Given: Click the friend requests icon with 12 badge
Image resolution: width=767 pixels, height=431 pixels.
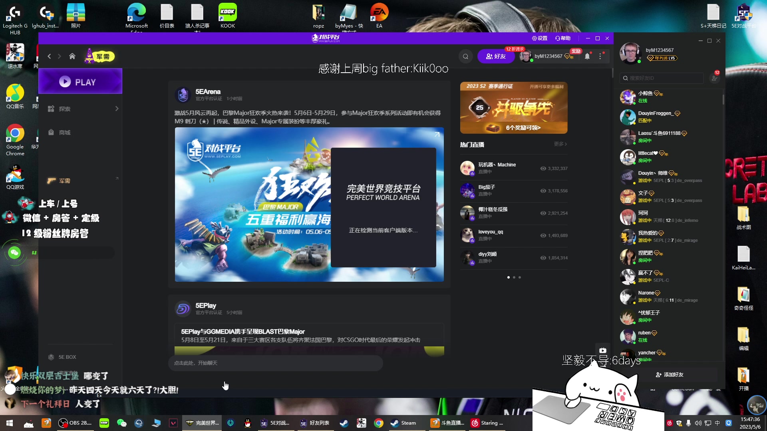Looking at the screenshot, I should click(x=715, y=77).
